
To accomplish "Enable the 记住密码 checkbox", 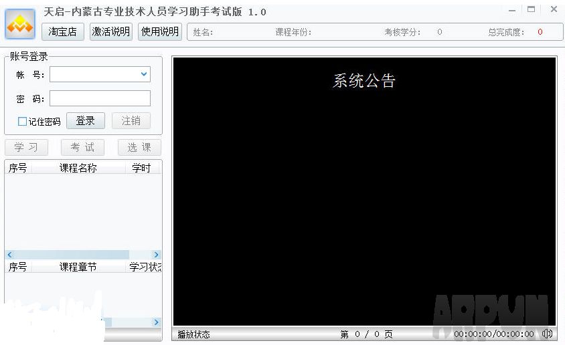I will [x=23, y=122].
